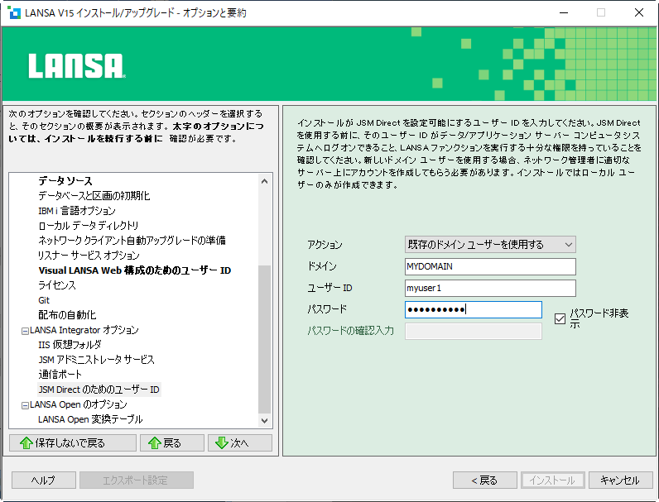The height and width of the screenshot is (502, 659).
Task: Select 配布の自動化 tree item
Action: pyautogui.click(x=67, y=315)
